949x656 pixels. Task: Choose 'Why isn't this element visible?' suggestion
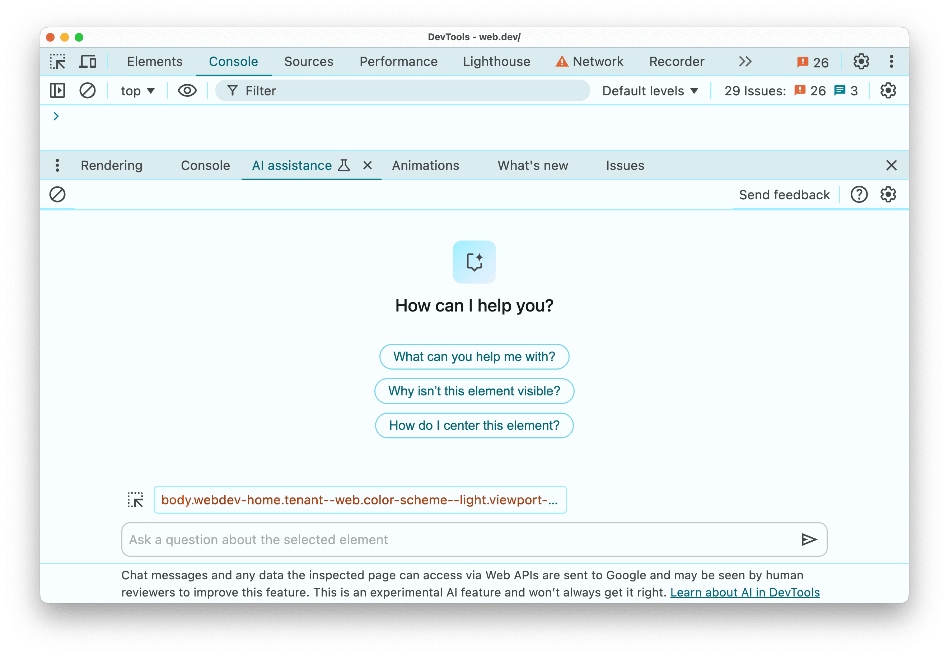(474, 391)
